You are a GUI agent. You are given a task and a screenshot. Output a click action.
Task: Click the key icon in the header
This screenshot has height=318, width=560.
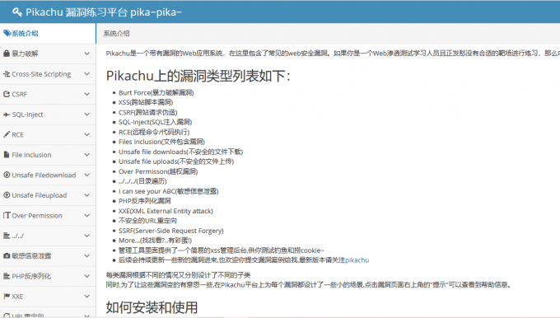pyautogui.click(x=17, y=12)
